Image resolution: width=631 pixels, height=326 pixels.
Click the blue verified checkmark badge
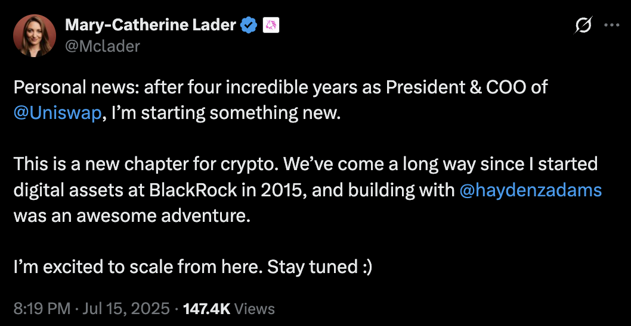coord(249,25)
